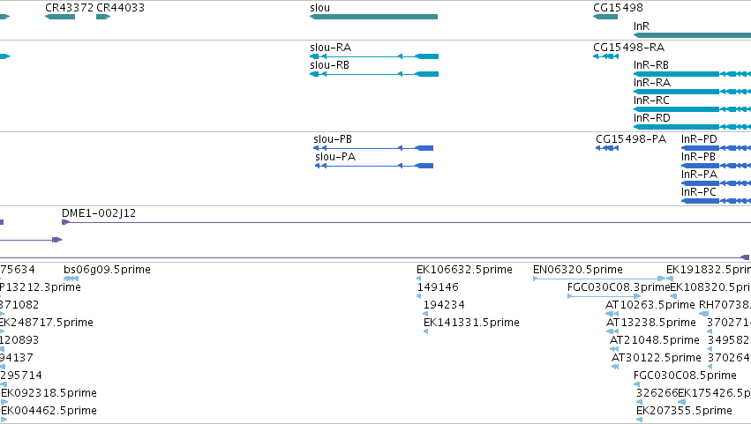
Task: Select InR-RA transcript
Action: (692, 92)
